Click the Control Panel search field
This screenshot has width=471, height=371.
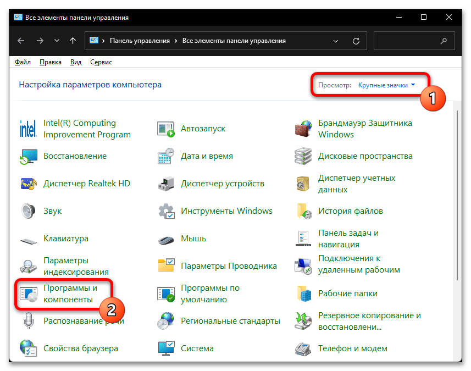coord(407,41)
